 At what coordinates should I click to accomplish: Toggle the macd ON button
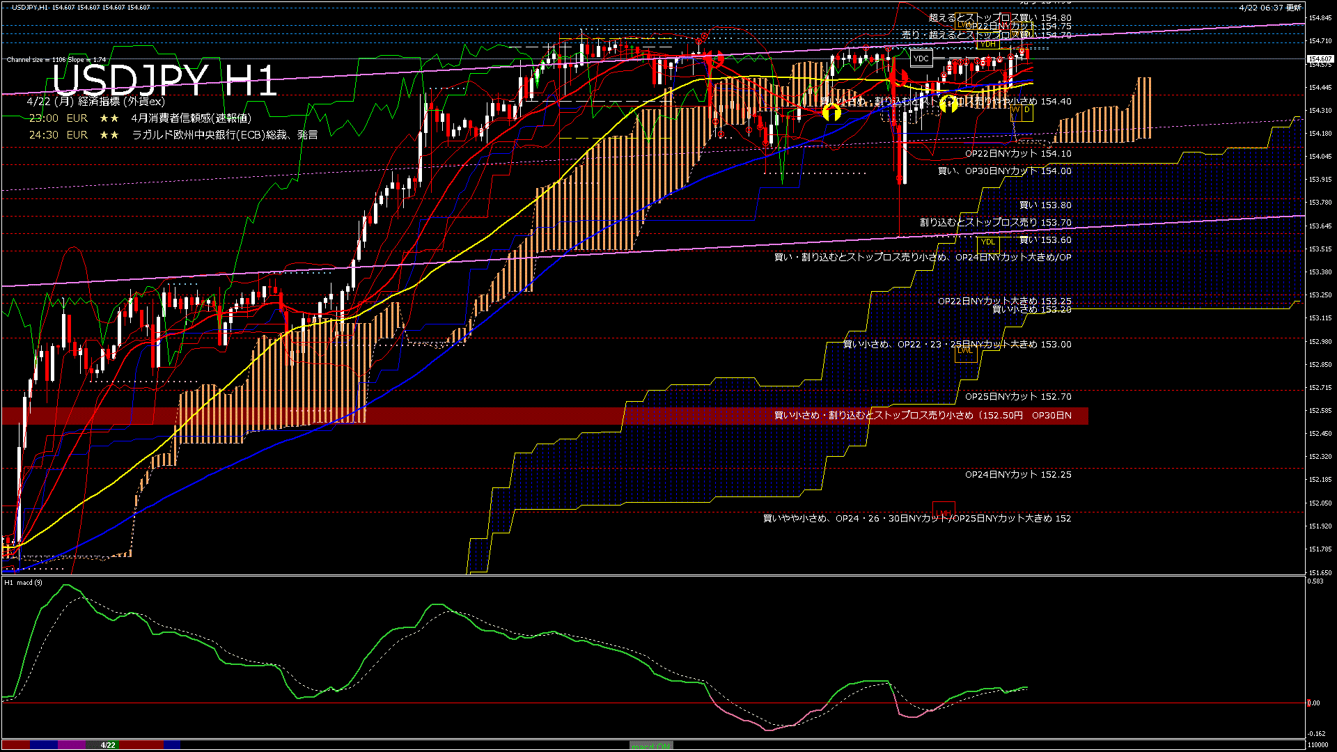click(651, 745)
